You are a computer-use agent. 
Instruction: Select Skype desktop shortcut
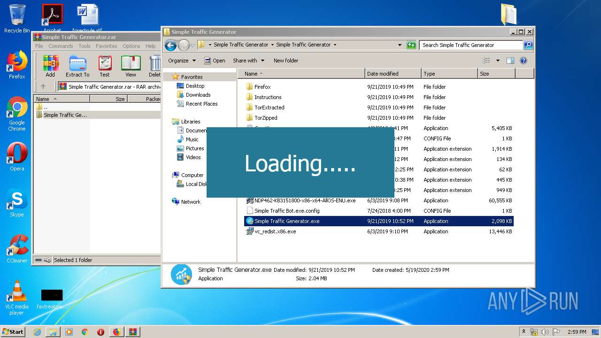pos(17,203)
